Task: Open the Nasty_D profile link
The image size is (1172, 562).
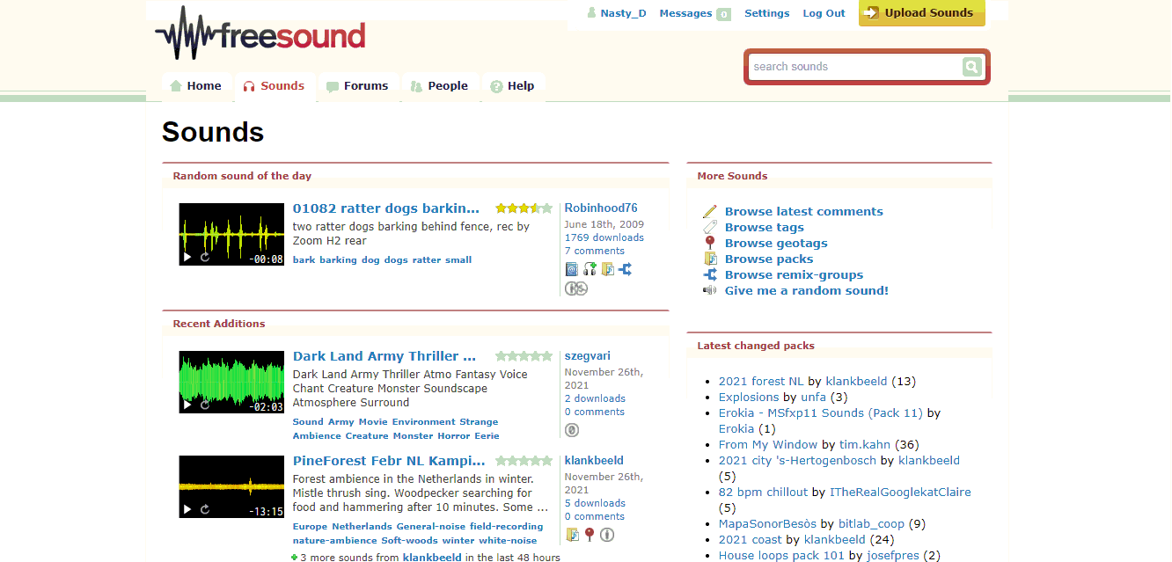Action: (623, 13)
